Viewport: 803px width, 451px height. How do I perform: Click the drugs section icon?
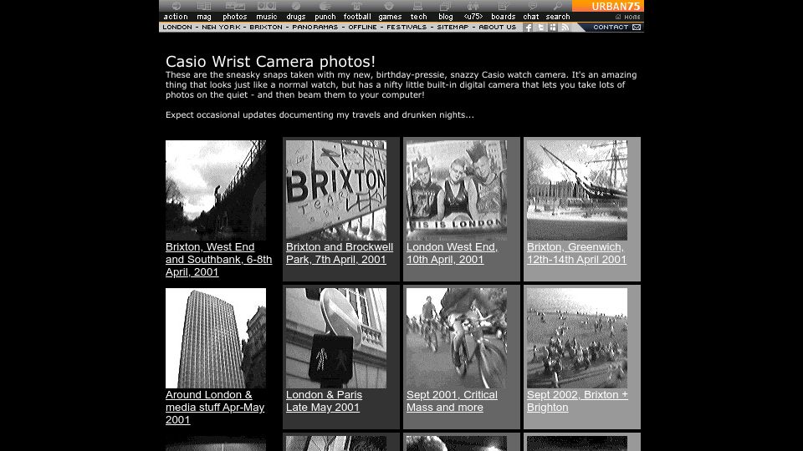point(296,6)
